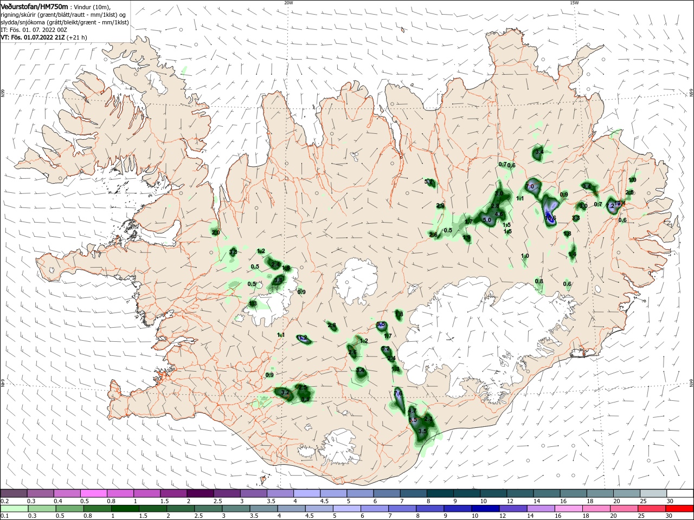
Task: Select the 5.0 precipitation value on map
Action: [x=486, y=220]
